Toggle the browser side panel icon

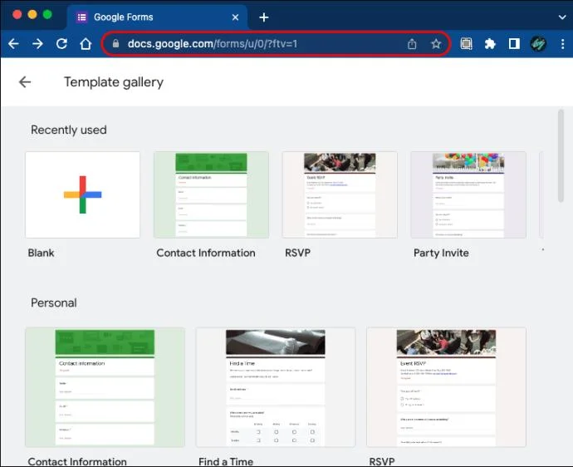[514, 44]
